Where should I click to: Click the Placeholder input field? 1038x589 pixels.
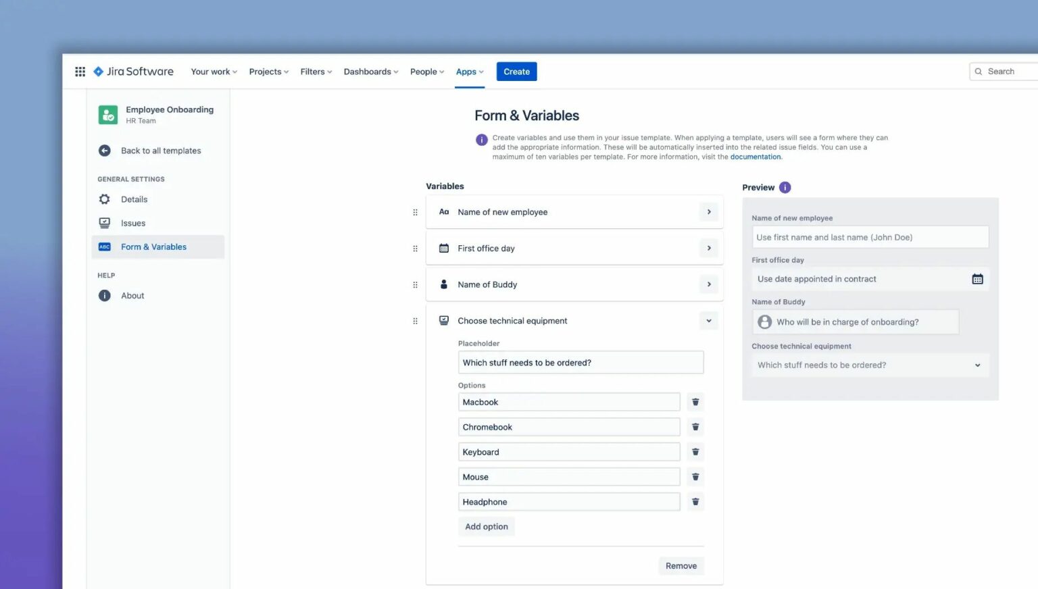click(580, 362)
